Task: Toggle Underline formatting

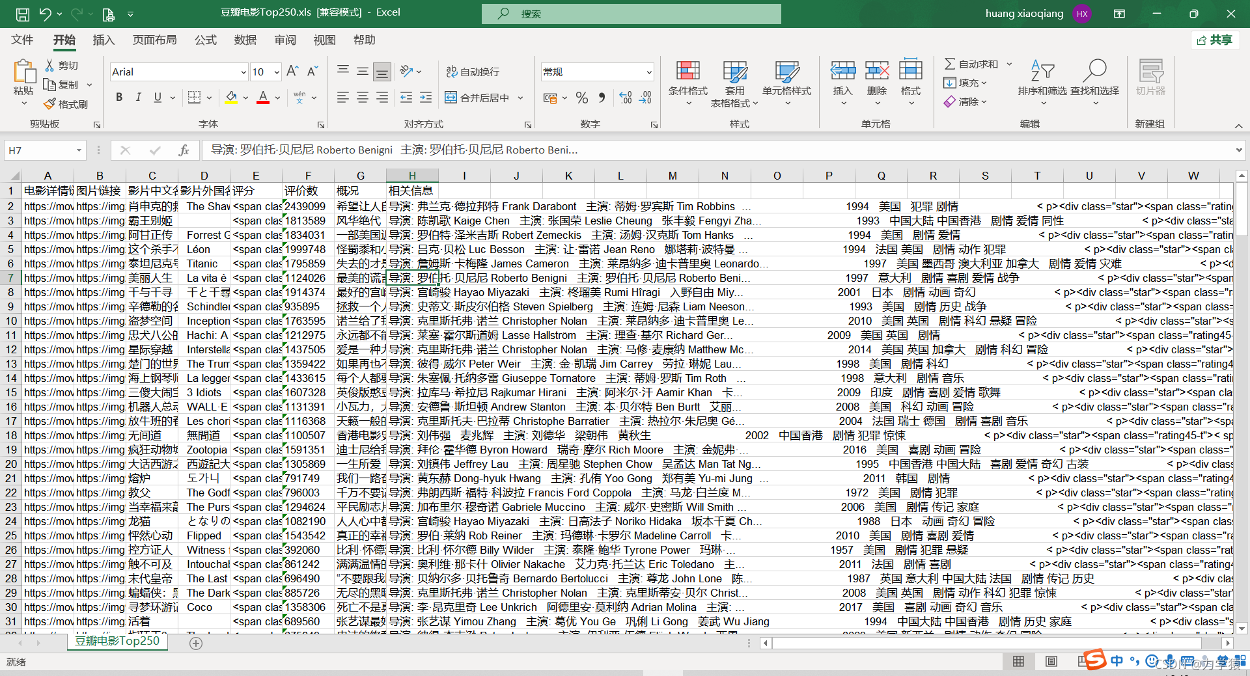Action: (x=158, y=97)
